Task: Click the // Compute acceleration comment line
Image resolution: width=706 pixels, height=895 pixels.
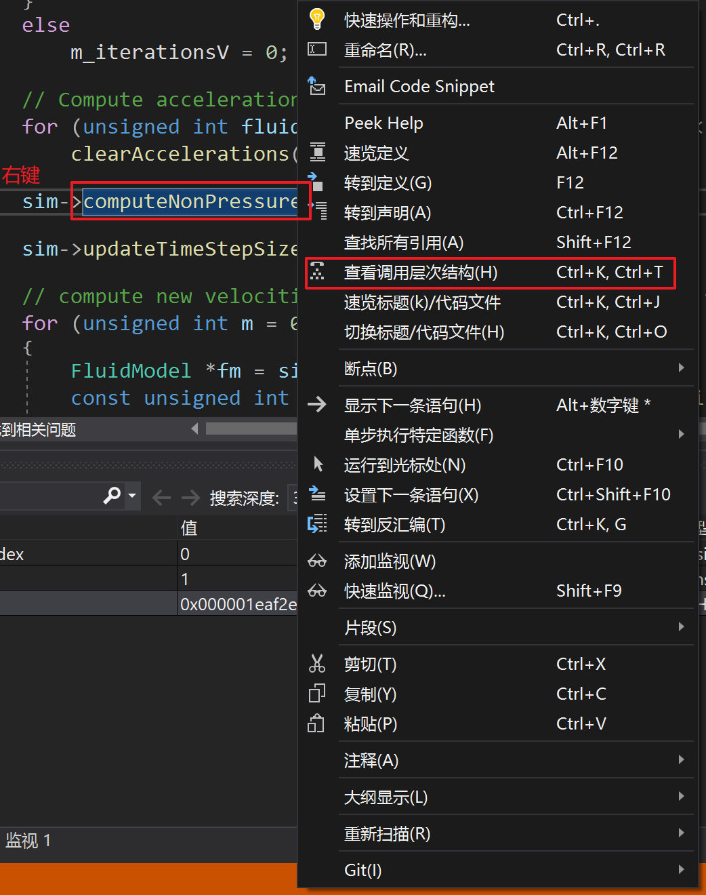Action: [160, 100]
